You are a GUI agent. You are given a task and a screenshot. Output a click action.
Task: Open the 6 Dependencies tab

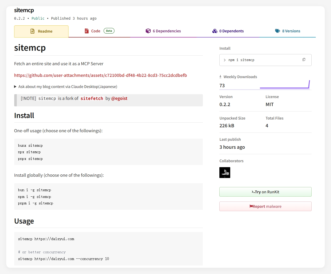pyautogui.click(x=163, y=31)
